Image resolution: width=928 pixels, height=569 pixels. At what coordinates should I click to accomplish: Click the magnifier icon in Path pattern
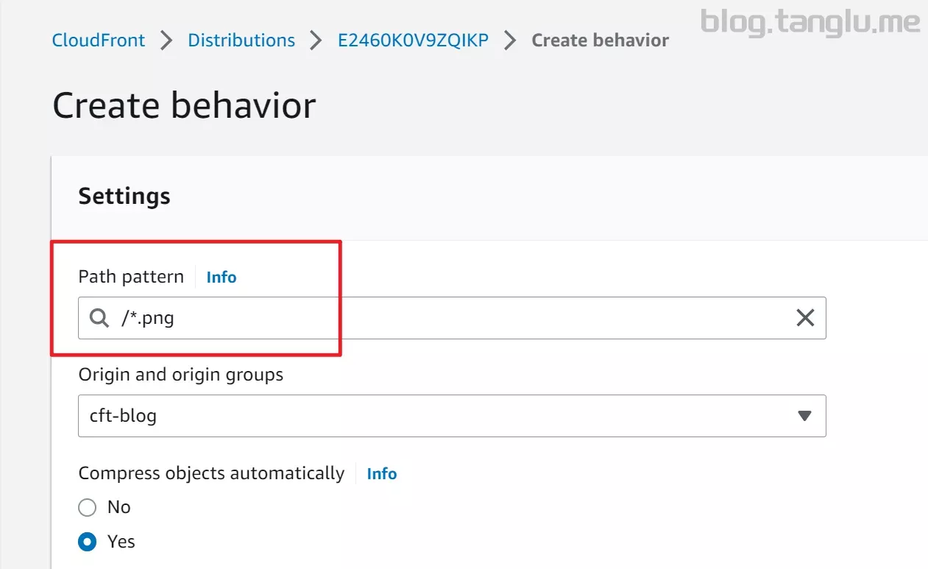coord(99,318)
